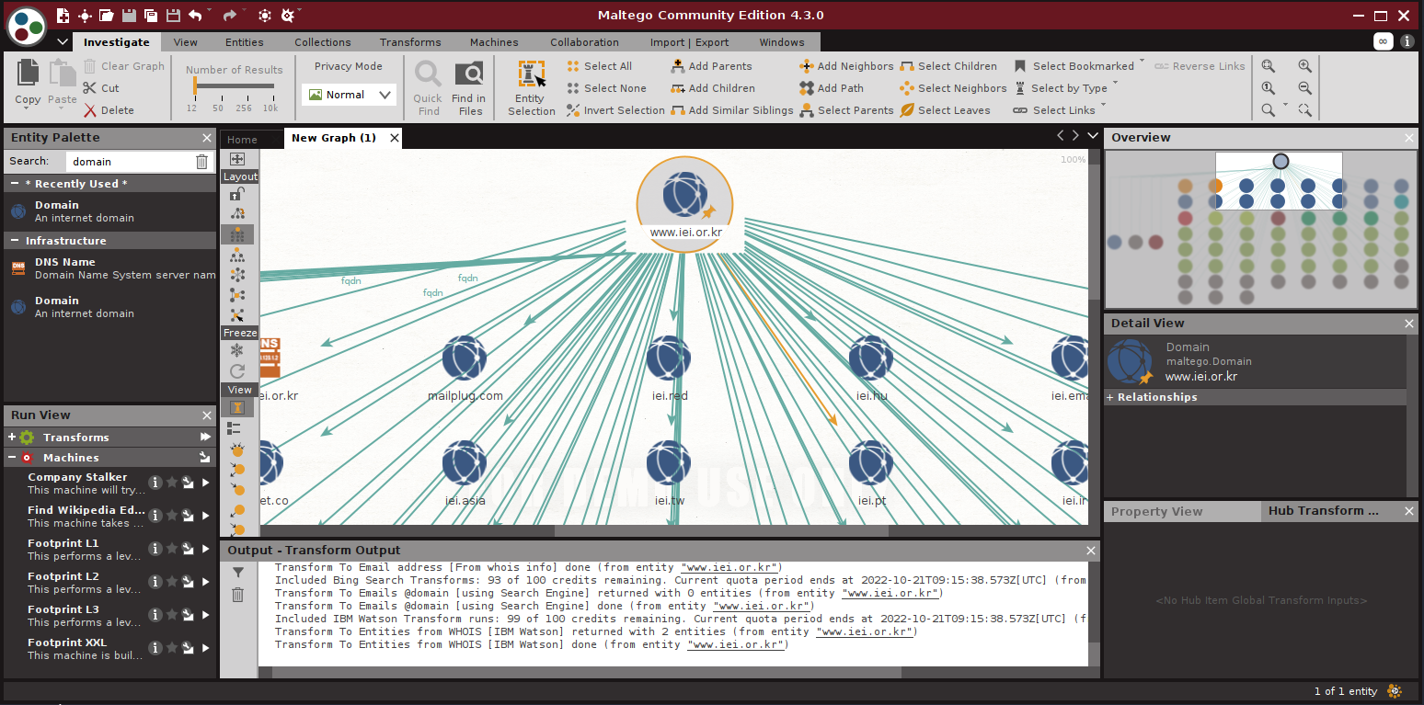Click Add Neighbors icon
Screen dimensions: 1424x705
(x=807, y=66)
